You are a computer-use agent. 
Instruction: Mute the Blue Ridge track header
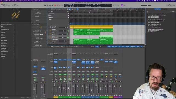click(53, 28)
